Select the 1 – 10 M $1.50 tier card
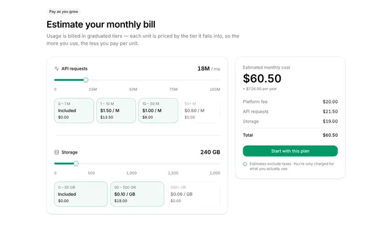The width and height of the screenshot is (392, 245). coord(116,110)
